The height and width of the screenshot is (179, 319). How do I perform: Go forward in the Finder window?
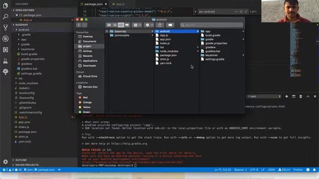[84, 25]
